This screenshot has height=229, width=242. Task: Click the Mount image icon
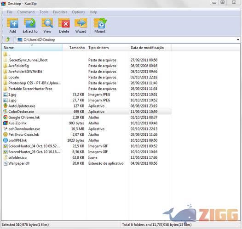100,26
